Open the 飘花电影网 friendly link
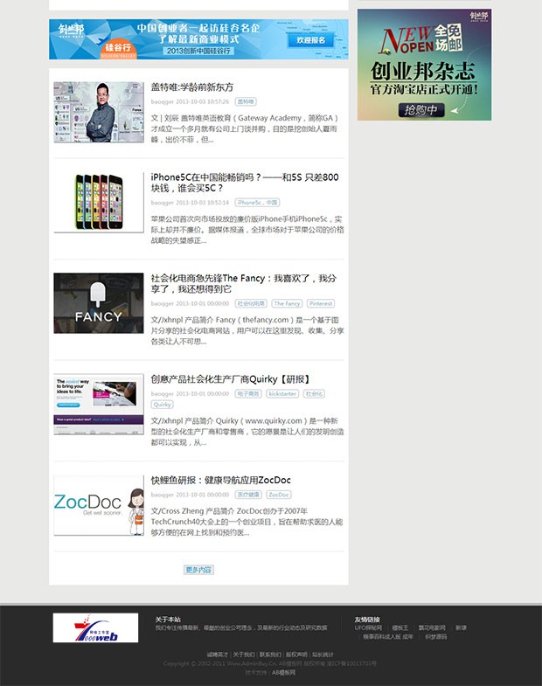Screen dimensions: 542x686 click(x=432, y=627)
